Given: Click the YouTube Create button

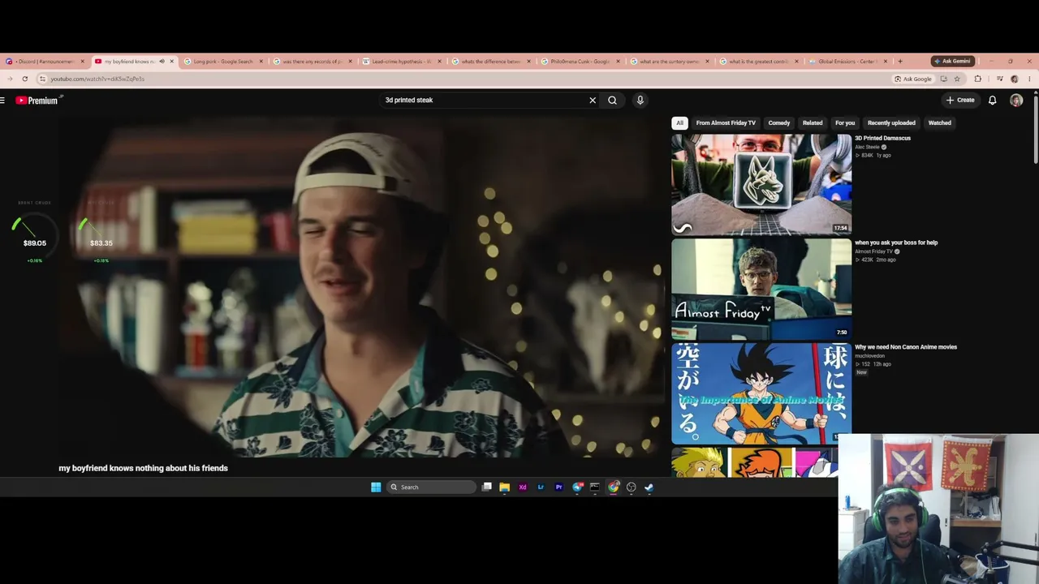Looking at the screenshot, I should pos(960,101).
